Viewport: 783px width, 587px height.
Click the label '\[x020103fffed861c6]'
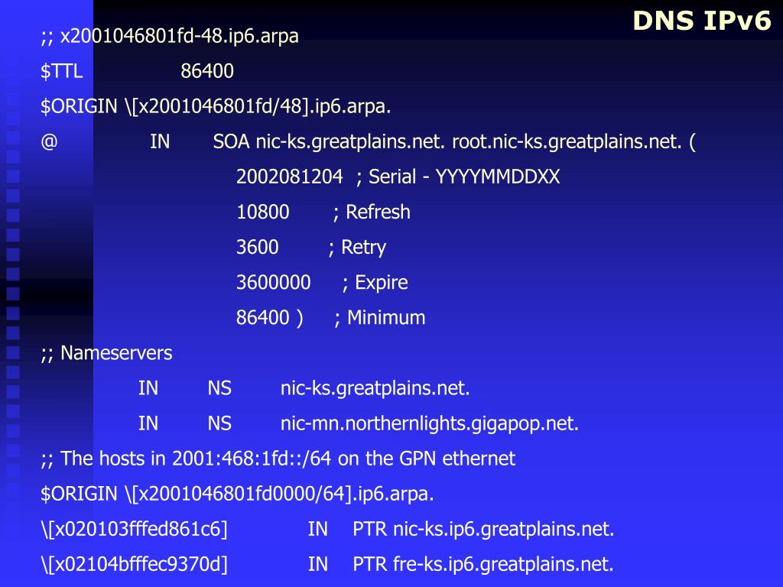(135, 529)
